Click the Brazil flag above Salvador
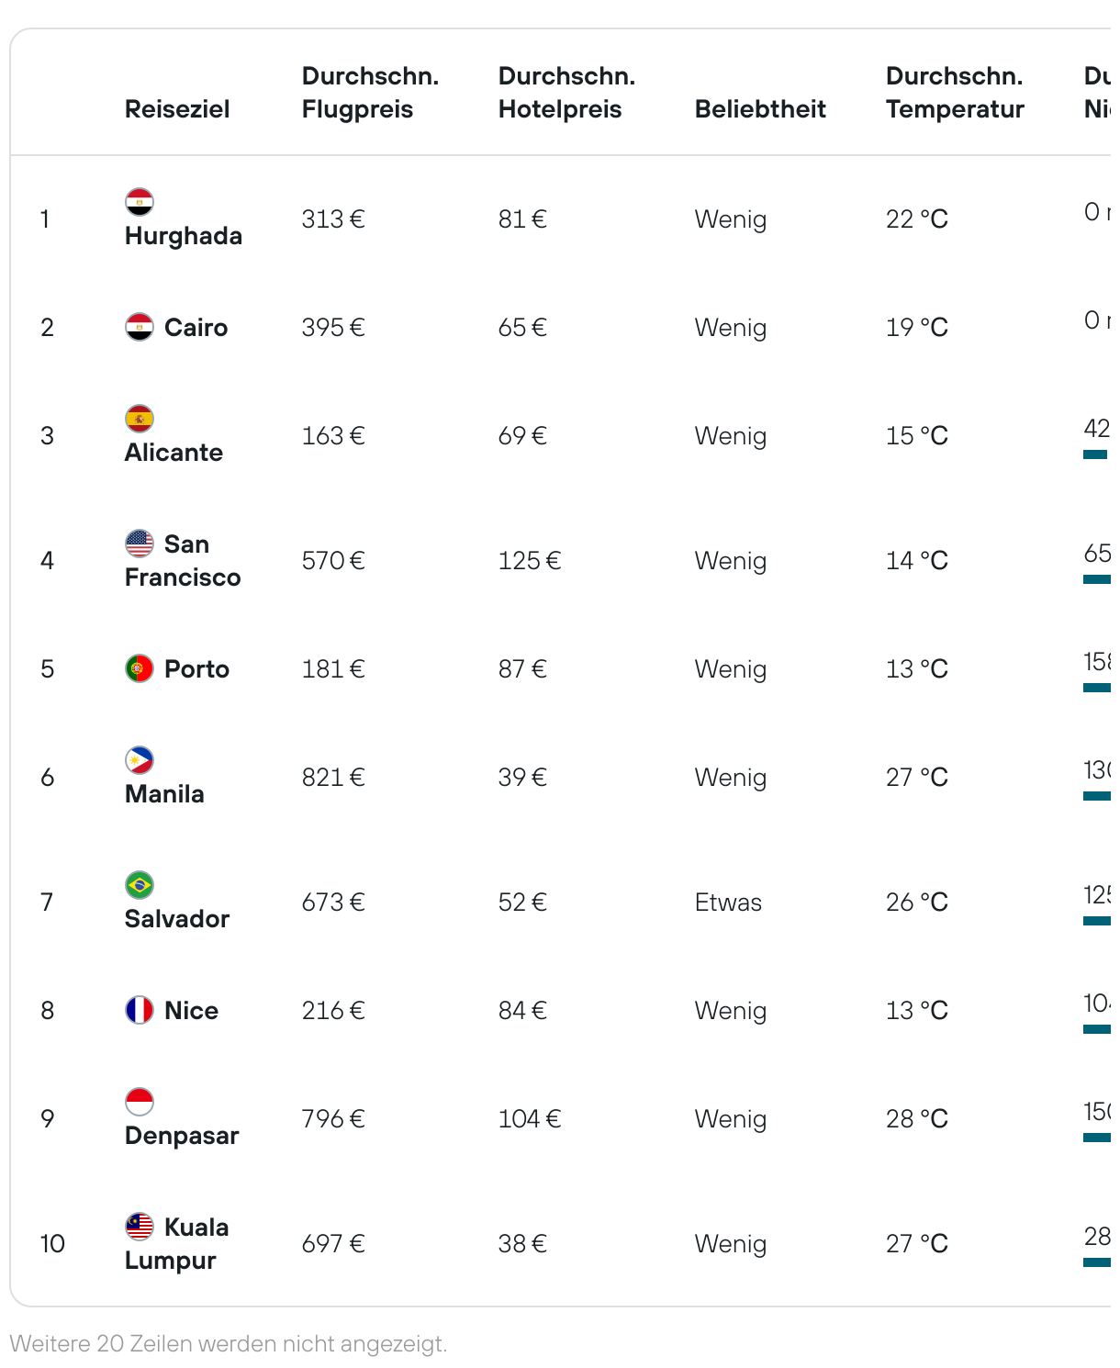Screen dimensions: 1120x1368 pyautogui.click(x=140, y=885)
